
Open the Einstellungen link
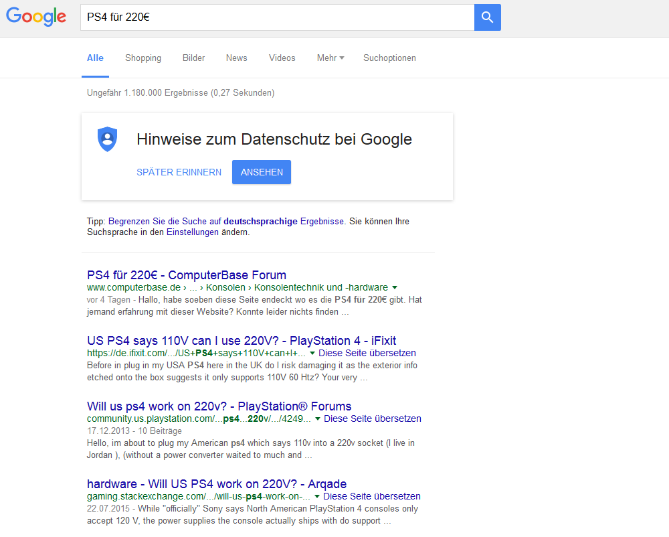pos(193,232)
